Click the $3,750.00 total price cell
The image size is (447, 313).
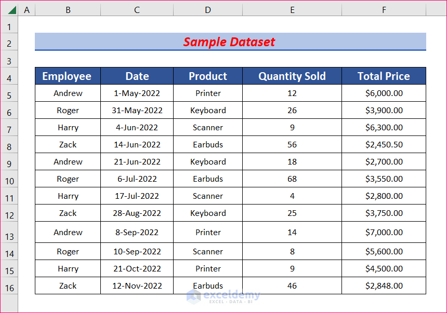[384, 213]
